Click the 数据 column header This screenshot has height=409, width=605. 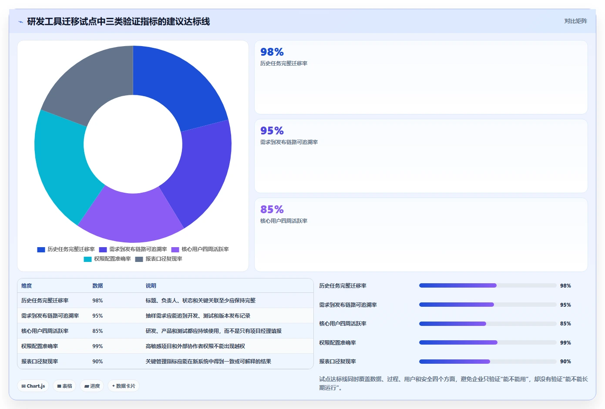coord(97,286)
